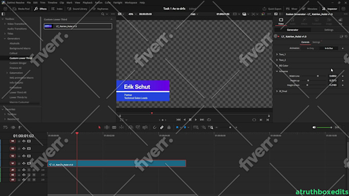Toggle the Effects panel button
The image size is (349, 196).
pos(40,9)
